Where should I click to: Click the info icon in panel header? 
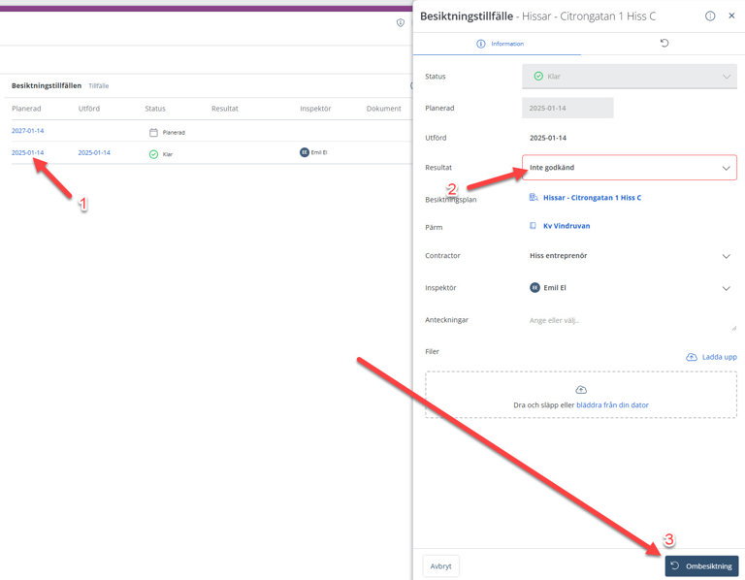(x=710, y=16)
